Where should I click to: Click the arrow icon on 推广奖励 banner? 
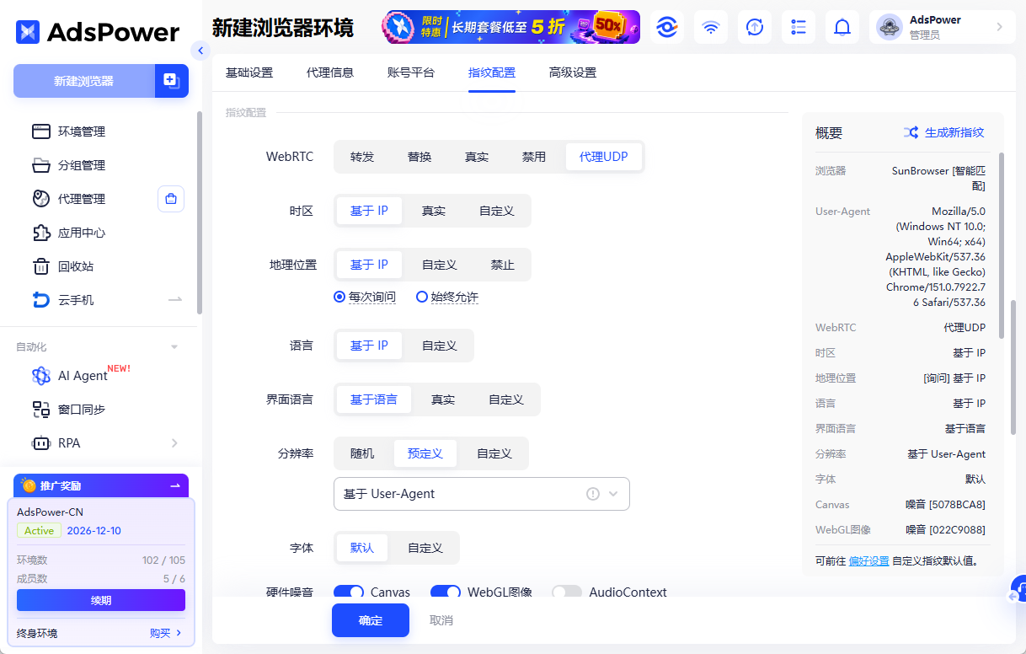tap(175, 485)
